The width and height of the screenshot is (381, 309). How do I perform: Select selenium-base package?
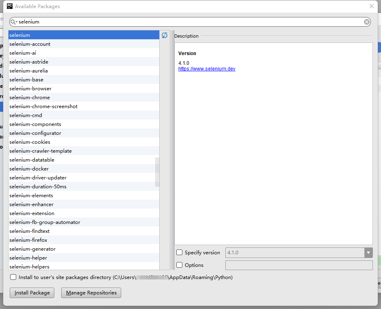pyautogui.click(x=84, y=80)
